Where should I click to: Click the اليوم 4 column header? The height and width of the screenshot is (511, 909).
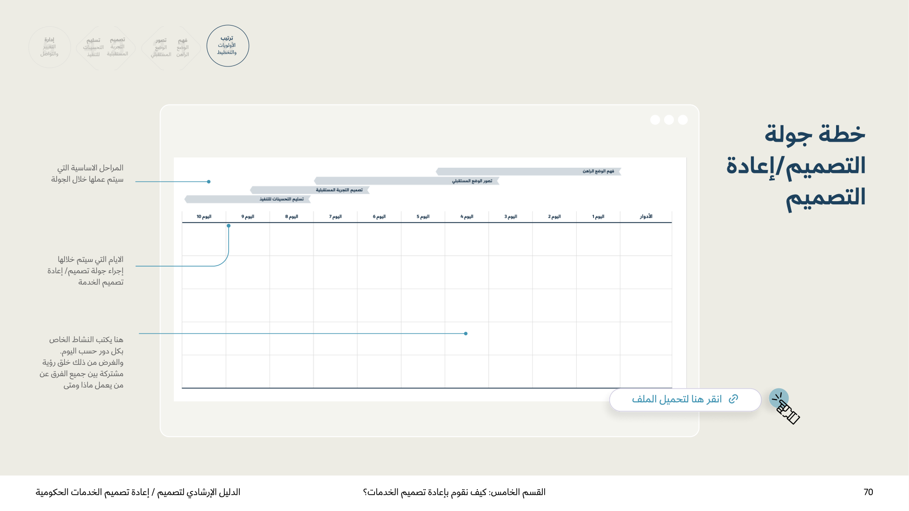(467, 216)
